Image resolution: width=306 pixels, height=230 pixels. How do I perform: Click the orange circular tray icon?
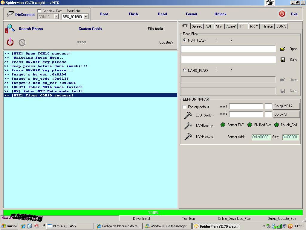click(290, 226)
